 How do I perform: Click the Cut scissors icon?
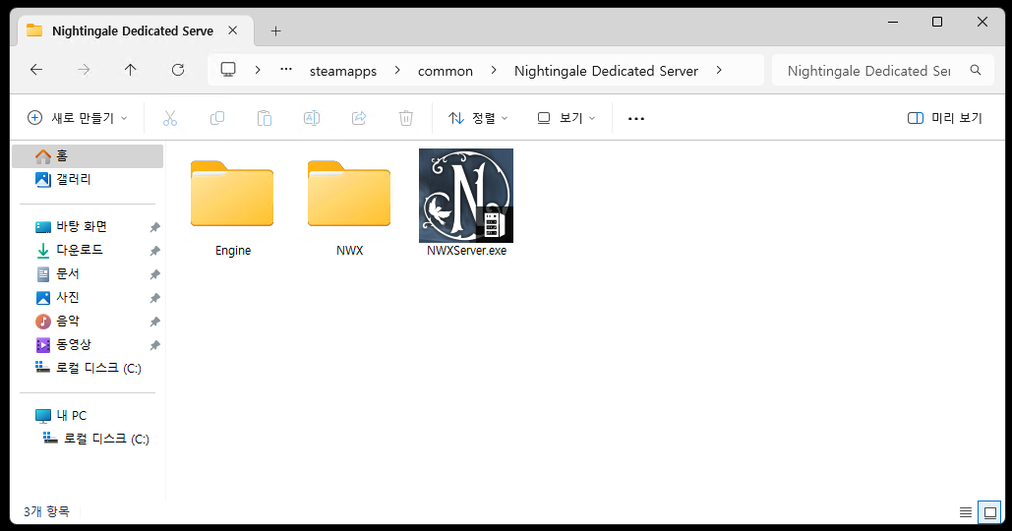[170, 118]
